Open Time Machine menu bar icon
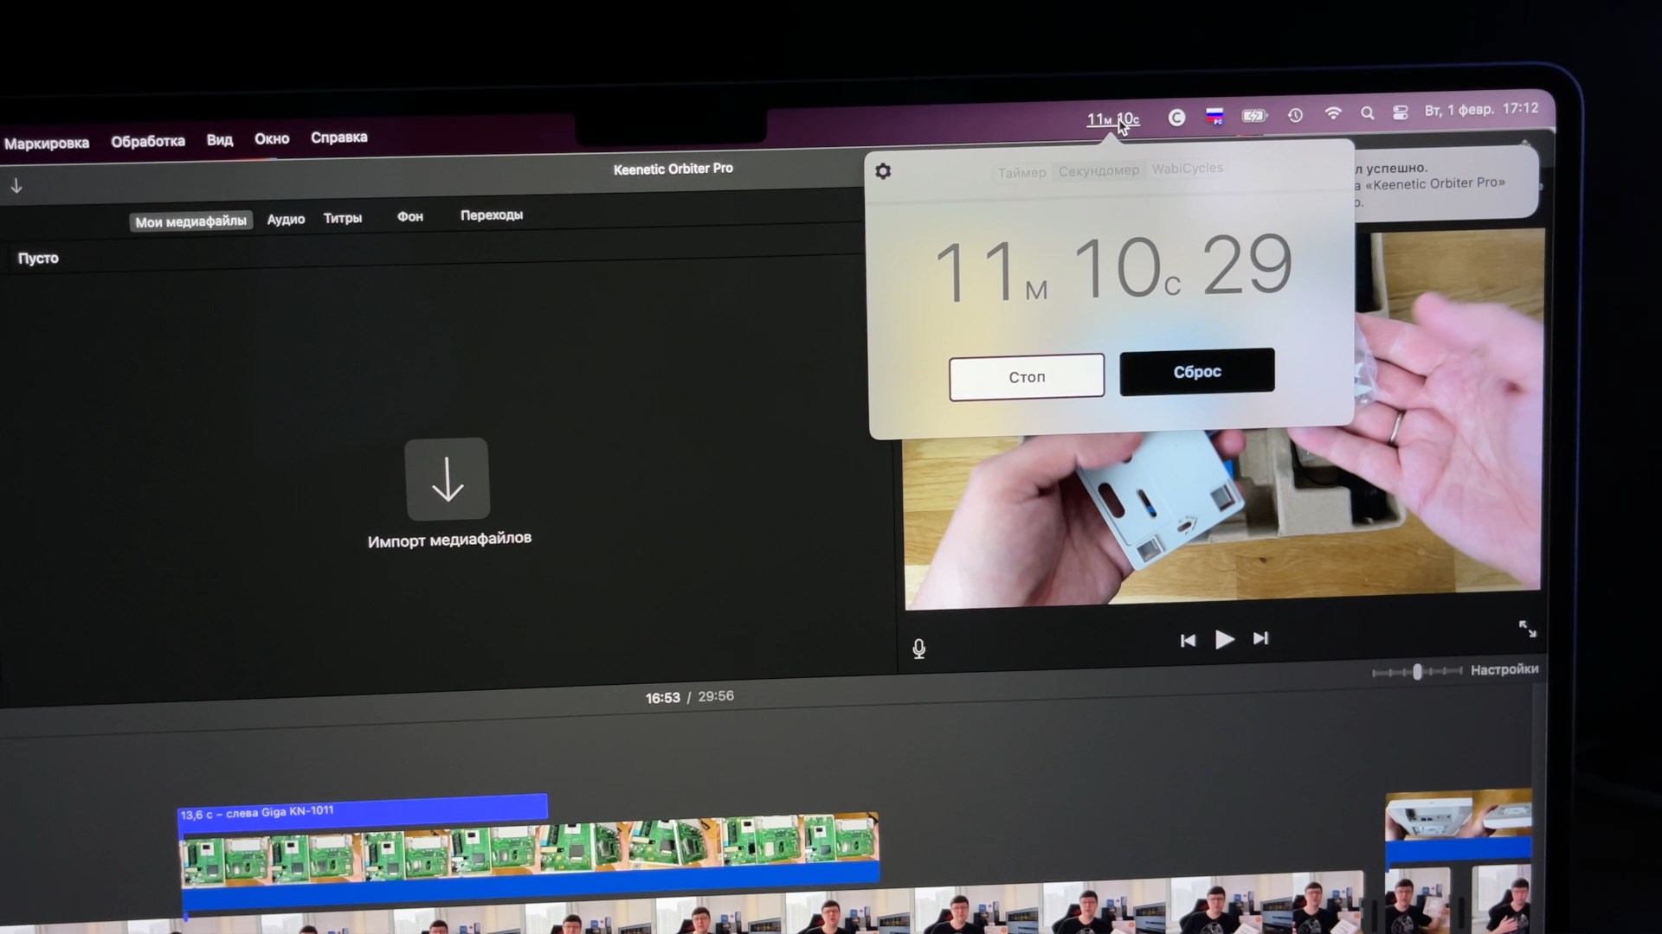The image size is (1662, 934). point(1296,115)
